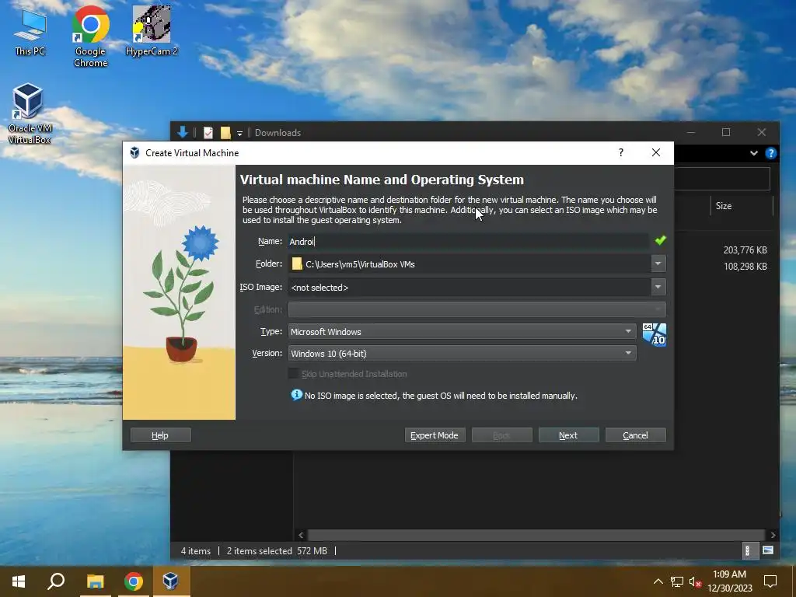Select the Oracle VM VirtualBox desktop shortcut
The height and width of the screenshot is (597, 796).
click(29, 113)
